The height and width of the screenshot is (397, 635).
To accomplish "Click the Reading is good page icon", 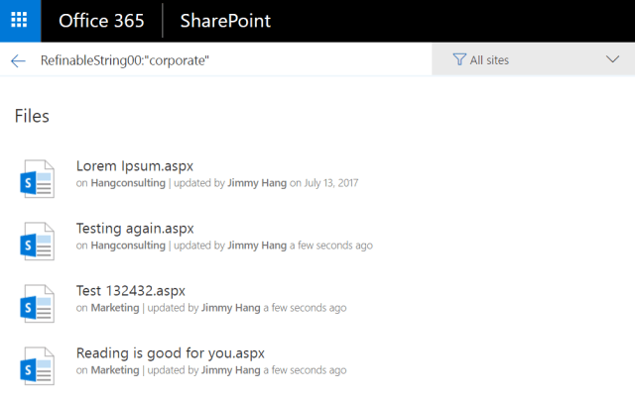I will click(x=37, y=365).
